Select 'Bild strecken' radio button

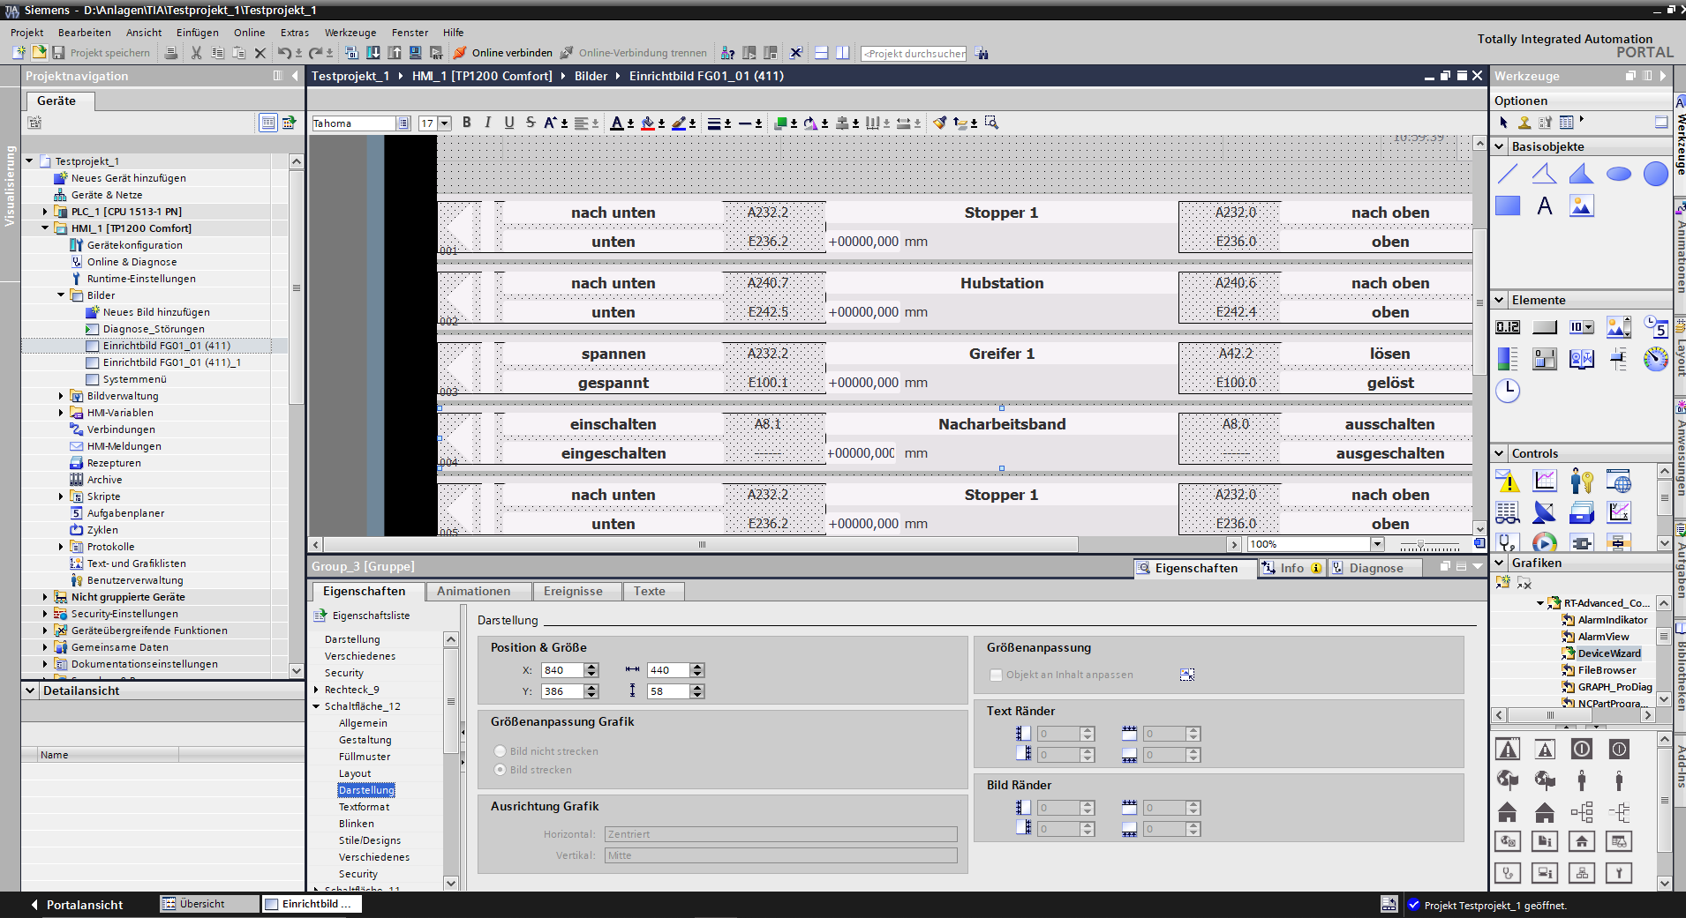501,770
